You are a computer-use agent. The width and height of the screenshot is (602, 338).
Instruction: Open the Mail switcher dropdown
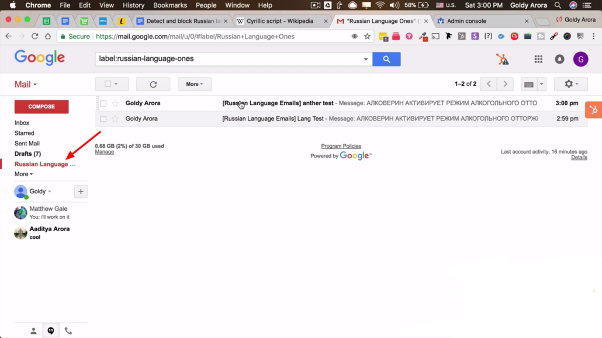point(25,85)
